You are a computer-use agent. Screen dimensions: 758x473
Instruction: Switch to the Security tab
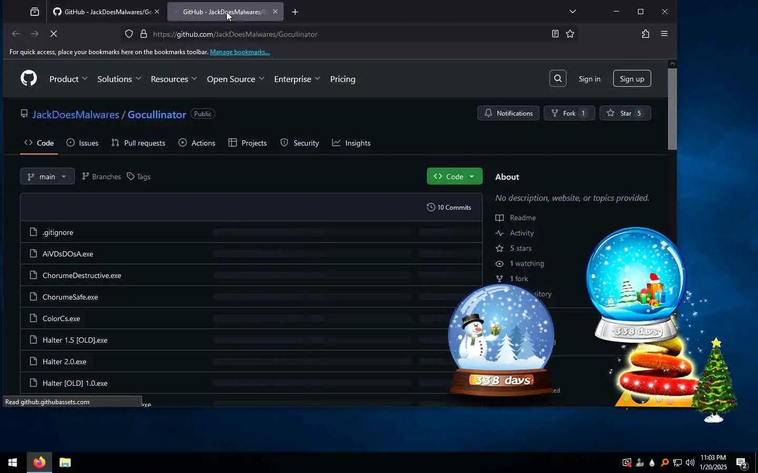point(300,143)
